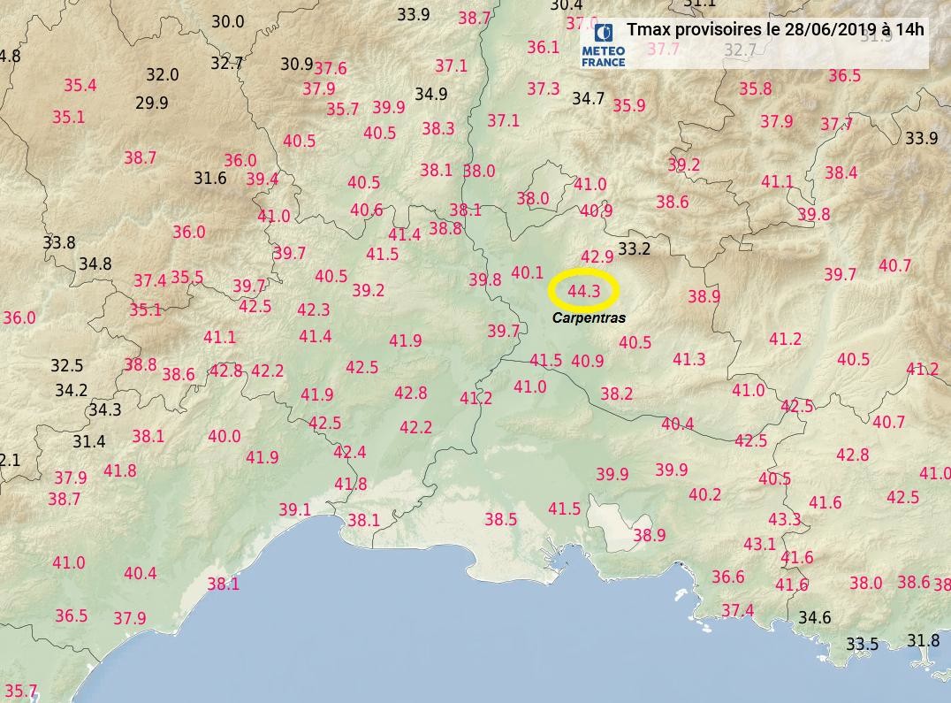The width and height of the screenshot is (951, 703).
Task: Select the 42.9 temperature value
Action: click(597, 256)
